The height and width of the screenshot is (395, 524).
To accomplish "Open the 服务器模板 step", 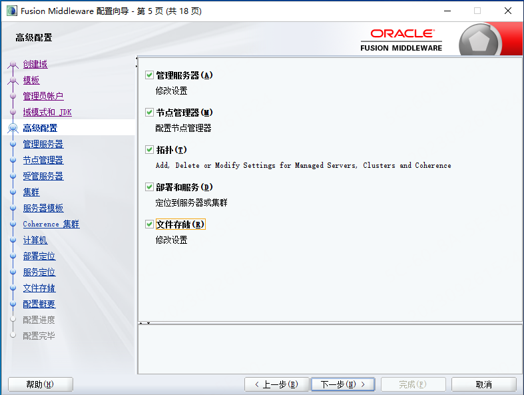I will 43,208.
